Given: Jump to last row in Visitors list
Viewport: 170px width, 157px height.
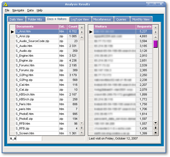Looking at the screenshot, I should click(x=155, y=133).
